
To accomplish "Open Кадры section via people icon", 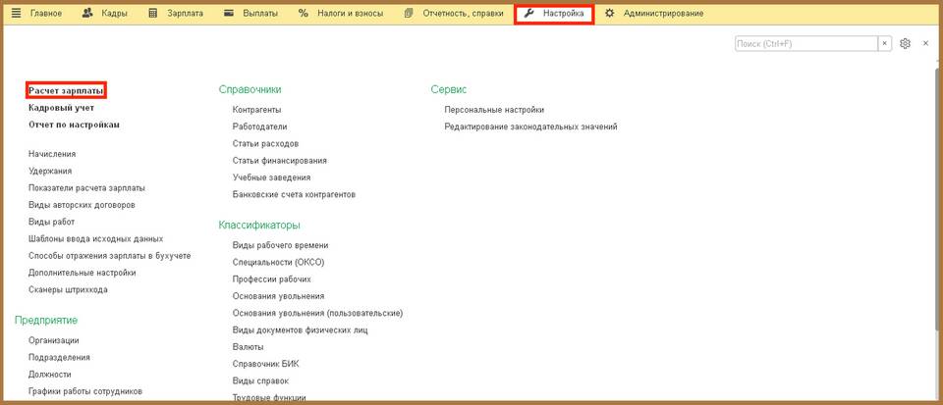I will coord(87,14).
